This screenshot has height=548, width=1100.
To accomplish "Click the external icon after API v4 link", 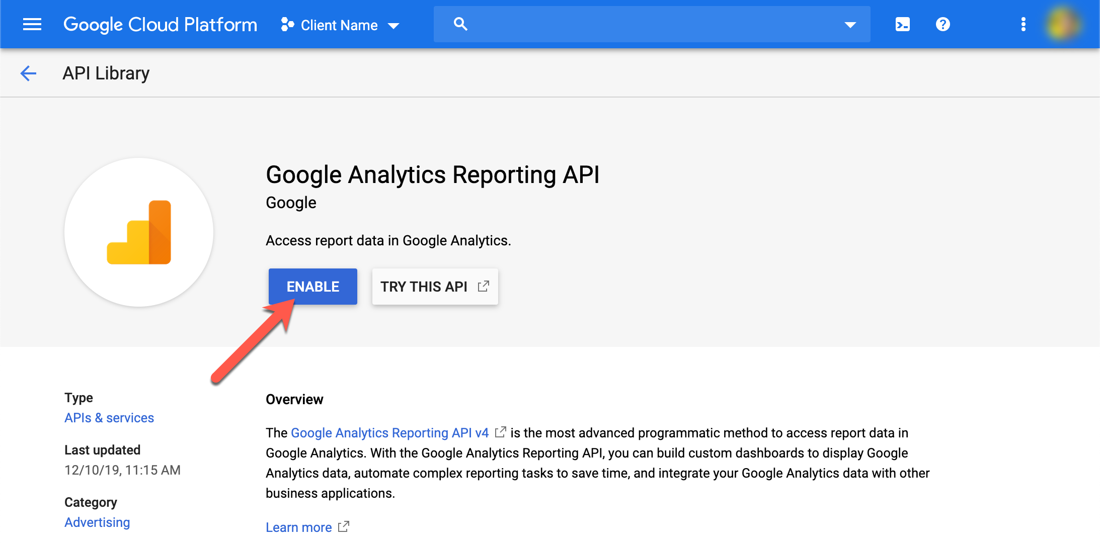I will pyautogui.click(x=500, y=432).
